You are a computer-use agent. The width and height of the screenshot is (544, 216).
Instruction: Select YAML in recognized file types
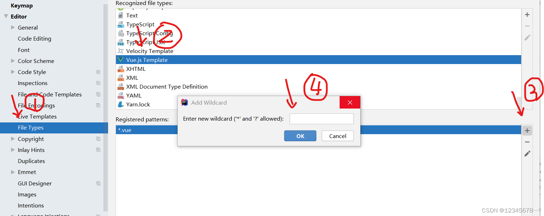point(318,95)
